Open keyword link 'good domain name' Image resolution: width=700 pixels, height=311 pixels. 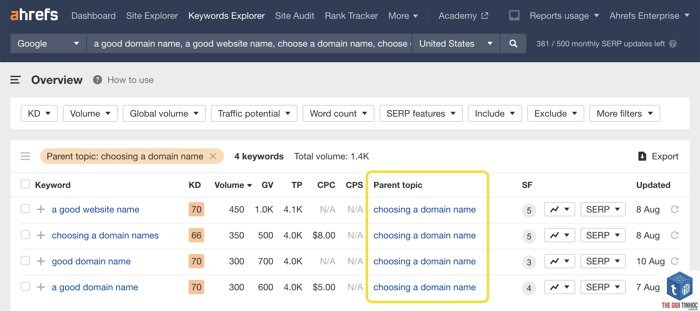pos(91,261)
